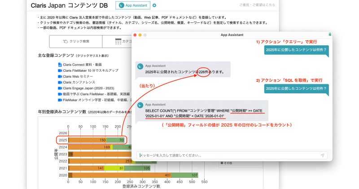Click the video icon beside Claris カンファレンス
359x189 pixels.
pos(60,82)
